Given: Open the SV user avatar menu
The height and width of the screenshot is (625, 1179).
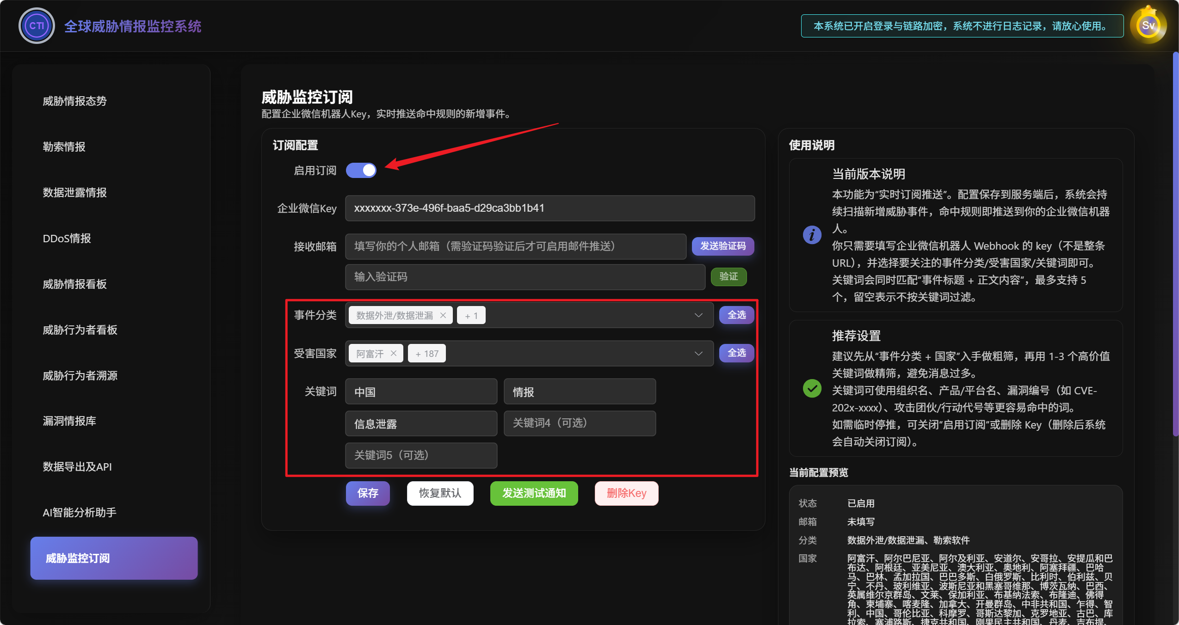Looking at the screenshot, I should [x=1149, y=25].
